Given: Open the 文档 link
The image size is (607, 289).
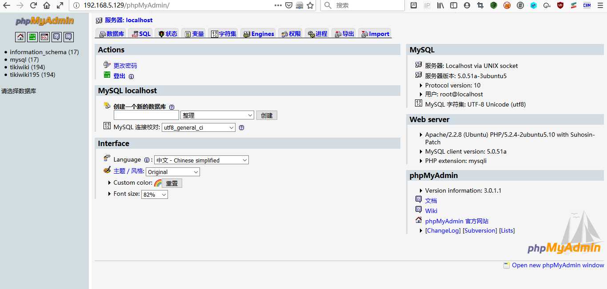Looking at the screenshot, I should click(x=431, y=201).
